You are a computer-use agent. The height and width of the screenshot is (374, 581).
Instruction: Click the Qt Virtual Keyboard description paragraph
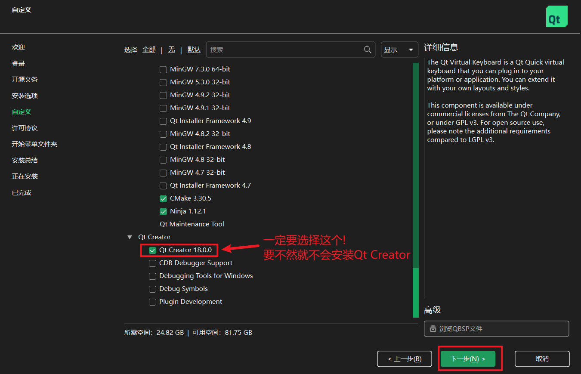(495, 75)
